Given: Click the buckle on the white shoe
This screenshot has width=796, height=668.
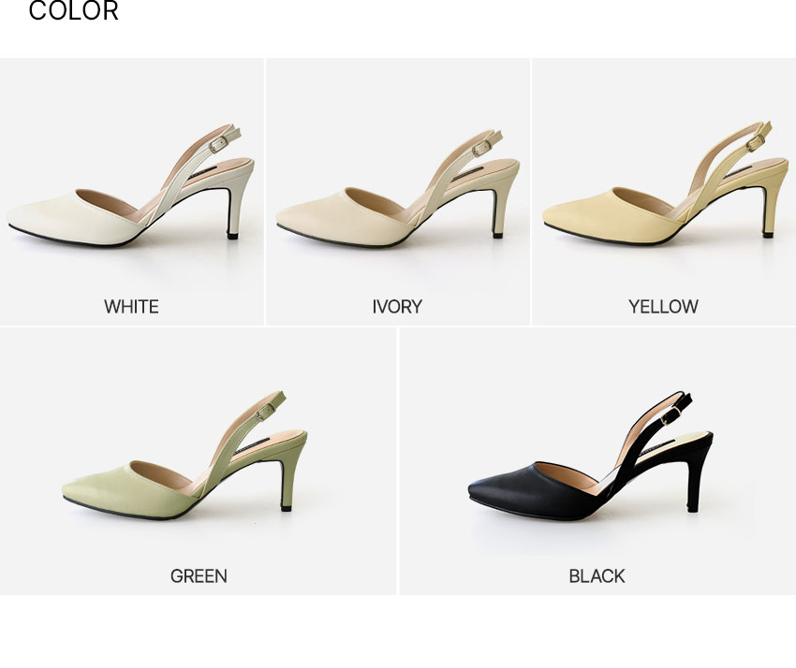Looking at the screenshot, I should pos(218,145).
